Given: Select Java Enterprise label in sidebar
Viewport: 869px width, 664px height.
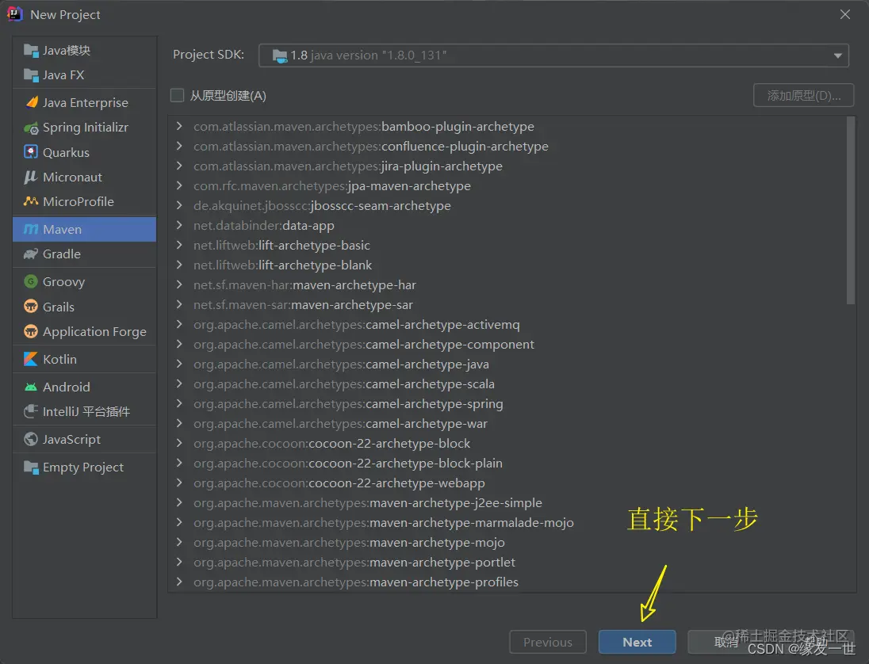Looking at the screenshot, I should pyautogui.click(x=86, y=102).
